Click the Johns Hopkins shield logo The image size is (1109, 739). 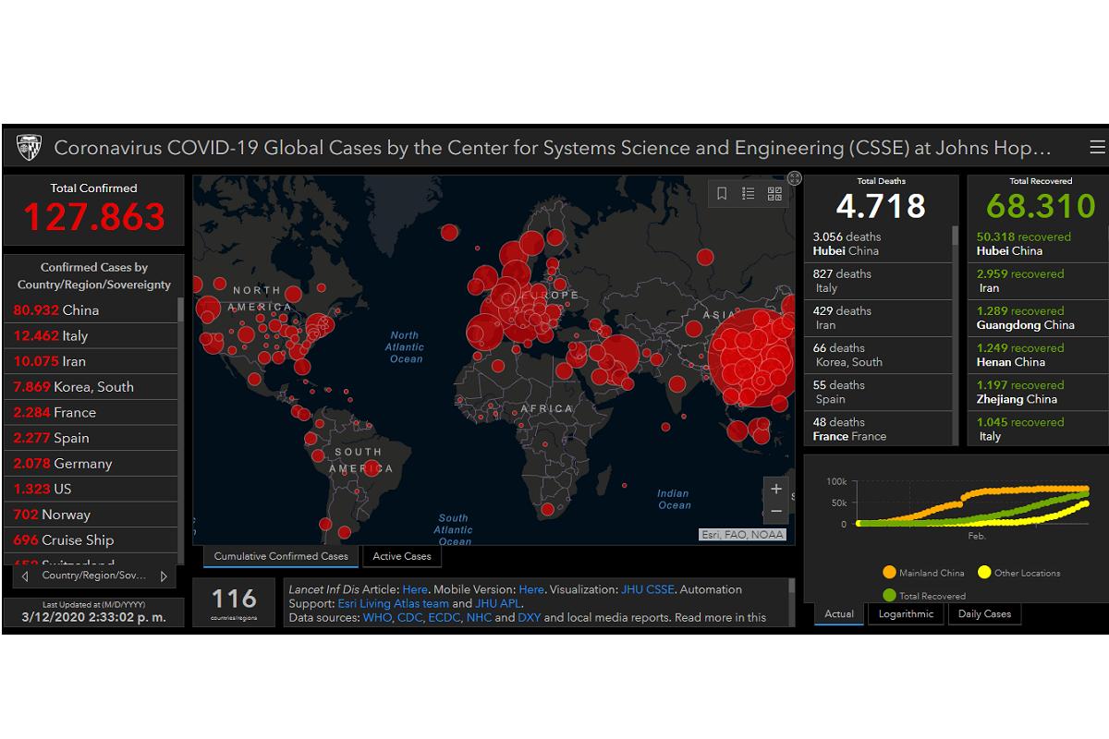[x=28, y=147]
